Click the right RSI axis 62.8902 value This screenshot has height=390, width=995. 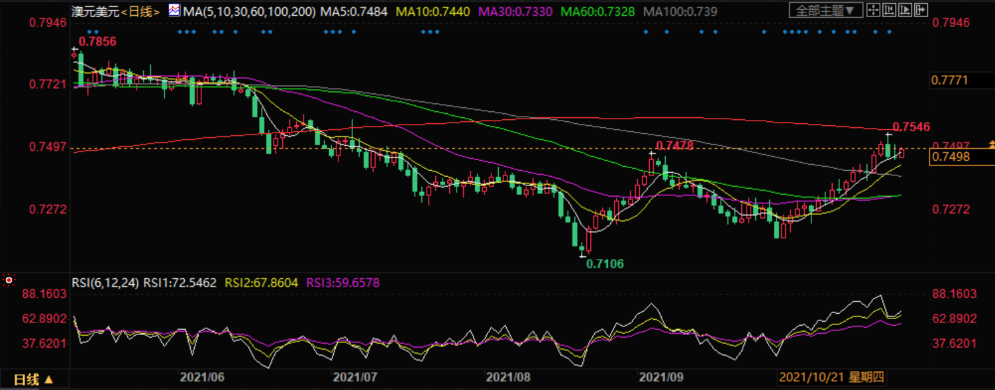[955, 318]
